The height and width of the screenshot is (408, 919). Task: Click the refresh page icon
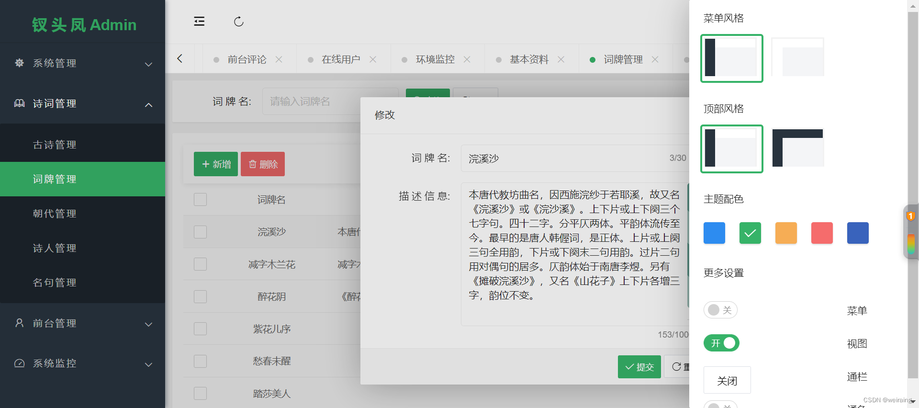tap(239, 22)
